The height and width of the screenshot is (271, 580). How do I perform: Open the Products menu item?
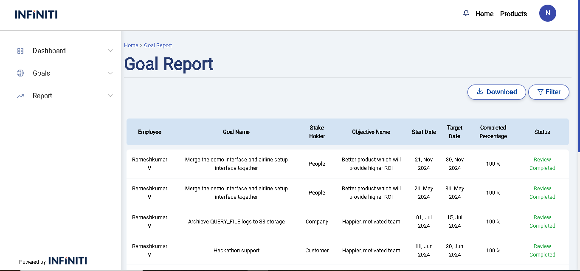513,14
